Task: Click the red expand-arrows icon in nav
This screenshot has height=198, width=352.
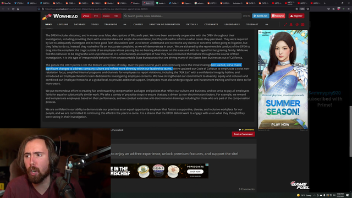Action: pos(285,24)
